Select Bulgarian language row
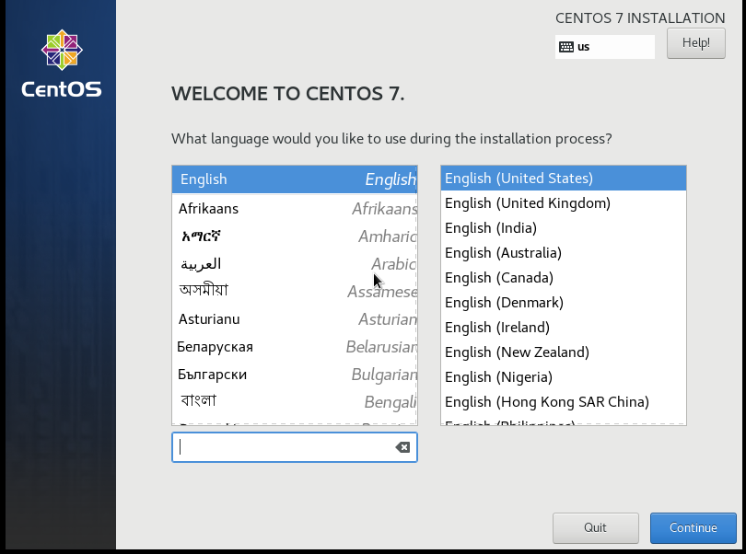Viewport: 746px width, 554px height. pos(295,375)
